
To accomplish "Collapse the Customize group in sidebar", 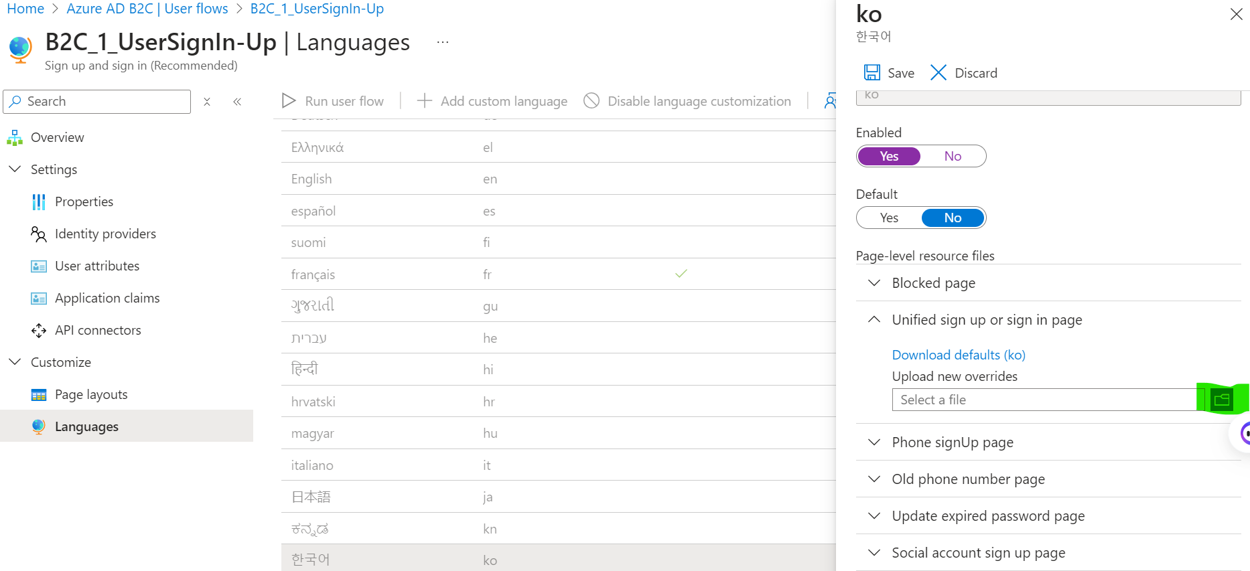I will pyautogui.click(x=15, y=362).
